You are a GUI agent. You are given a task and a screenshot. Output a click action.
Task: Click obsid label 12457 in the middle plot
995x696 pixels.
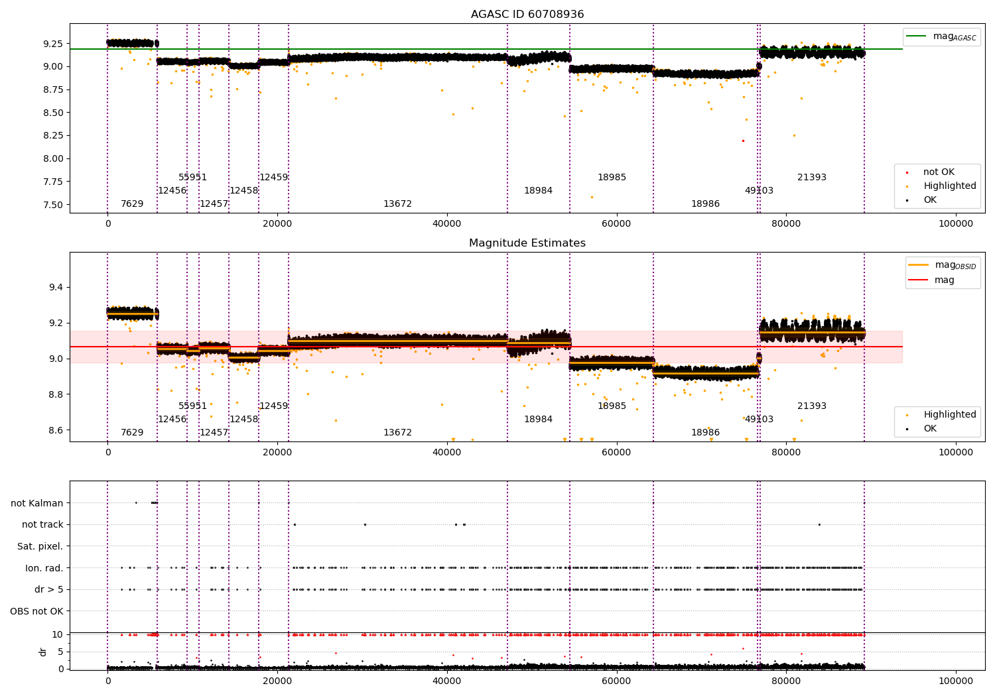click(214, 433)
